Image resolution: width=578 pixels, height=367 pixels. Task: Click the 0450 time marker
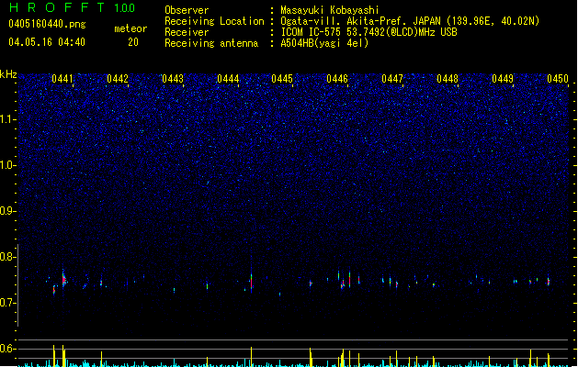558,79
